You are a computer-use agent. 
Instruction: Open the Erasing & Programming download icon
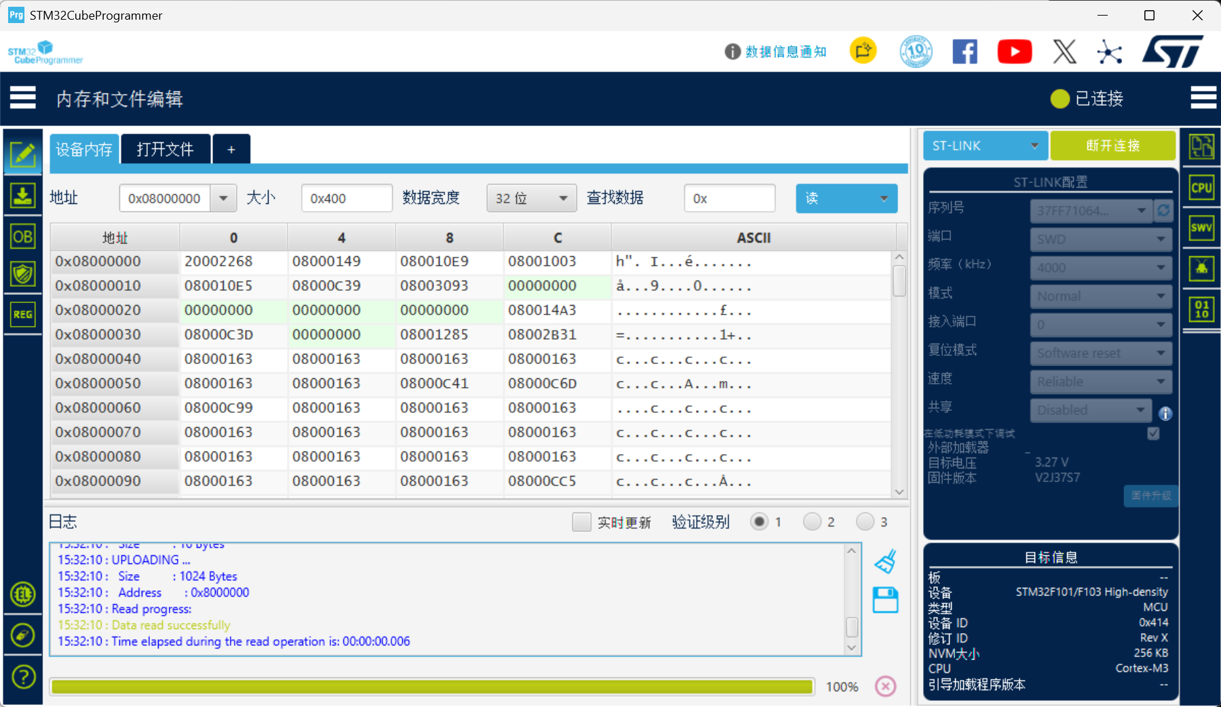tap(23, 197)
